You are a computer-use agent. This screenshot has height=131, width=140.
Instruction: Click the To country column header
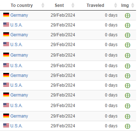pos(22,5)
